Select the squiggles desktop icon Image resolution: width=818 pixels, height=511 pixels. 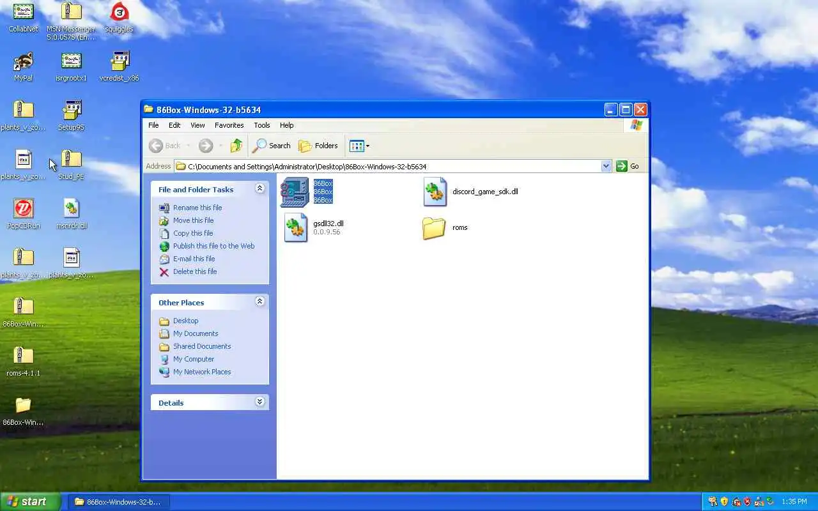(x=119, y=17)
